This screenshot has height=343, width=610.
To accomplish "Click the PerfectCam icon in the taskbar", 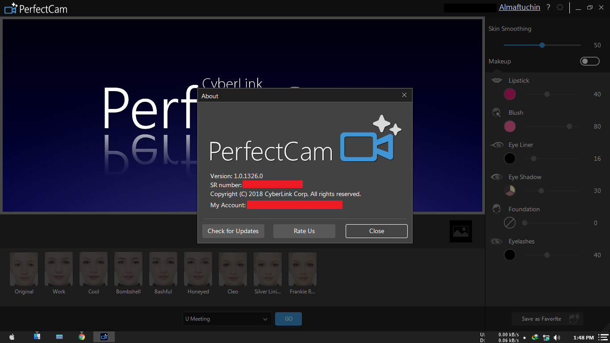I will pos(104,336).
